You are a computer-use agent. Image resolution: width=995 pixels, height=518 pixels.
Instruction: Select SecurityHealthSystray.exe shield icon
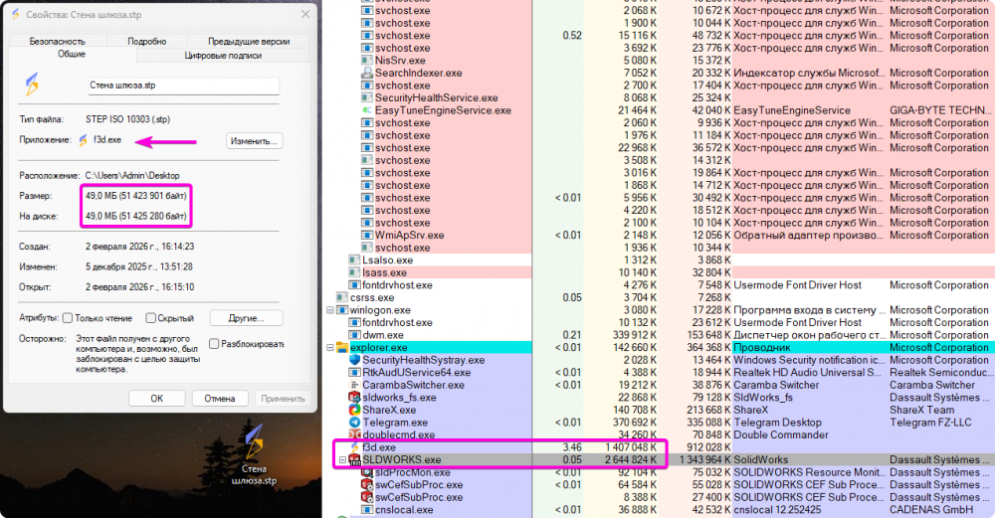coord(354,360)
